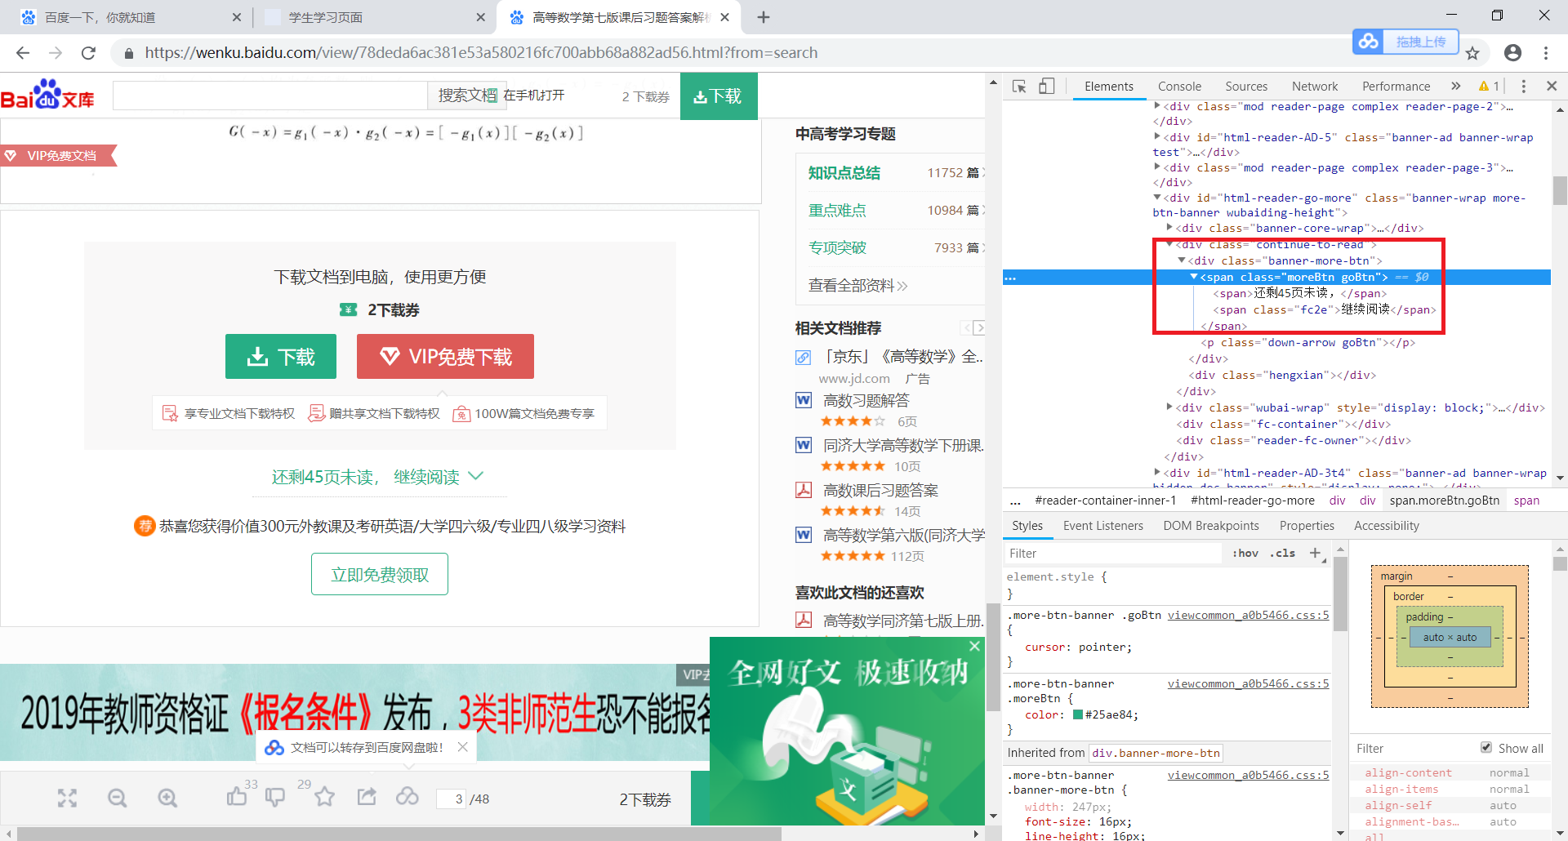
Task: Bookmark this page with the star icon
Action: tap(1472, 53)
